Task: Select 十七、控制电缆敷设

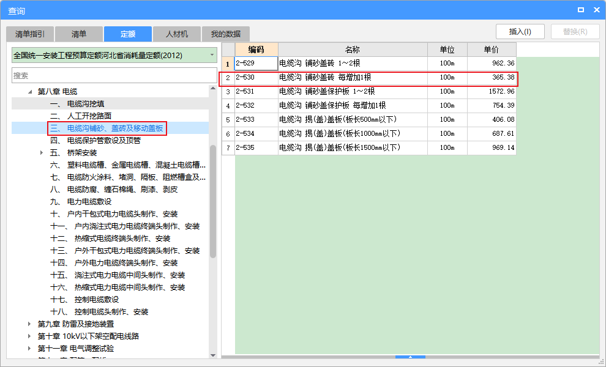Action: (x=84, y=299)
